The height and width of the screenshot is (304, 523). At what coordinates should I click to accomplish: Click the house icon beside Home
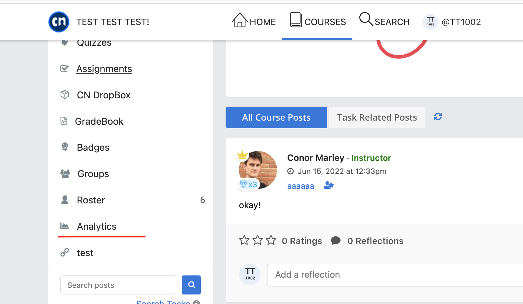tap(240, 20)
